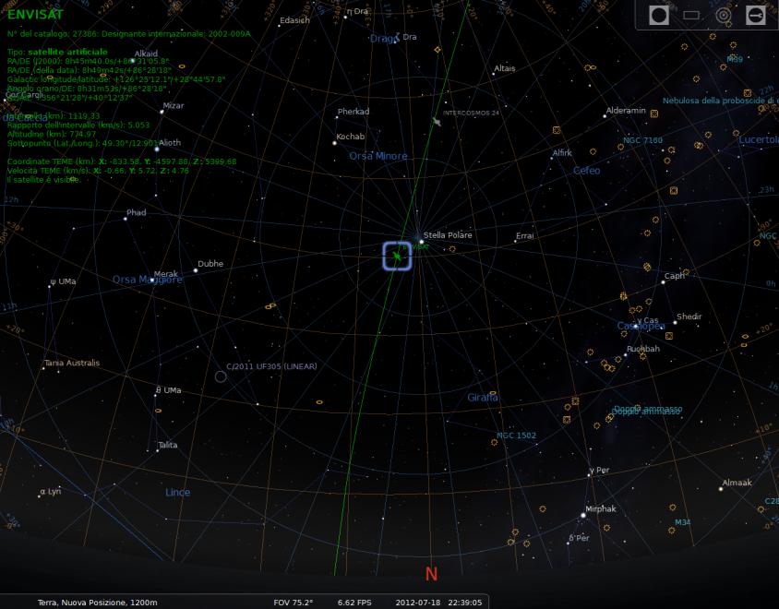This screenshot has width=779, height=609.
Task: Select the star Phad
Action: (126, 219)
